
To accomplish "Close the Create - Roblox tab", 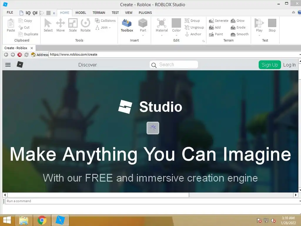I will [32, 48].
